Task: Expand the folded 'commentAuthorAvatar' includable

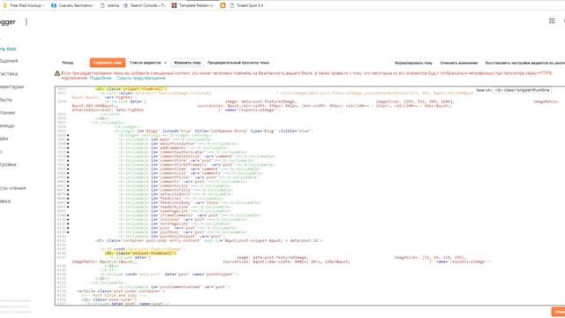Action: point(68,152)
